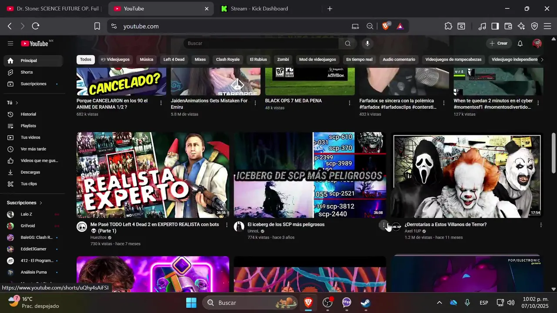This screenshot has height=313, width=557.
Task: Play ICEBERG DE SCP thumbnail
Action: coord(310,175)
